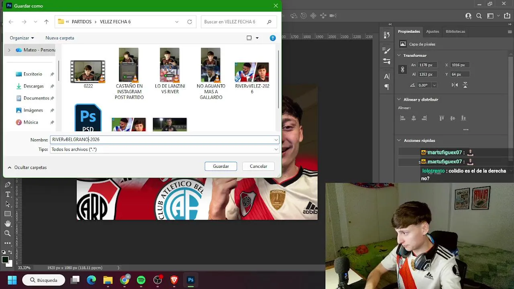The height and width of the screenshot is (289, 514).
Task: Open address bar path history dropdown
Action: click(x=177, y=22)
